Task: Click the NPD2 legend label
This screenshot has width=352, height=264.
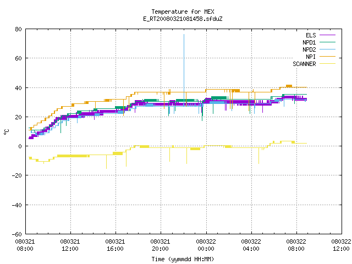Action: click(x=309, y=50)
